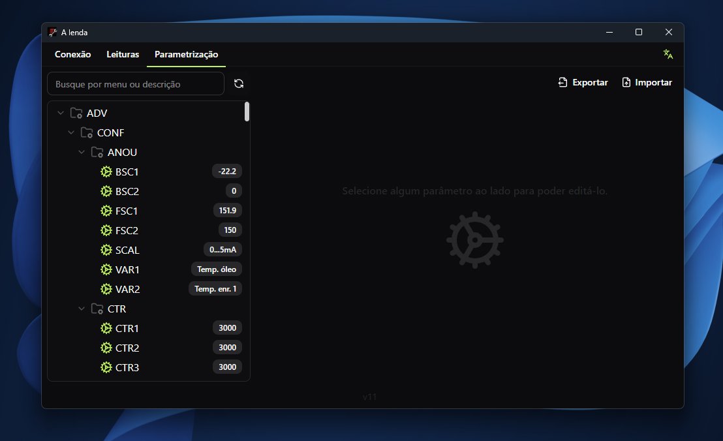Collapse the CTR tree node chevron

point(82,309)
